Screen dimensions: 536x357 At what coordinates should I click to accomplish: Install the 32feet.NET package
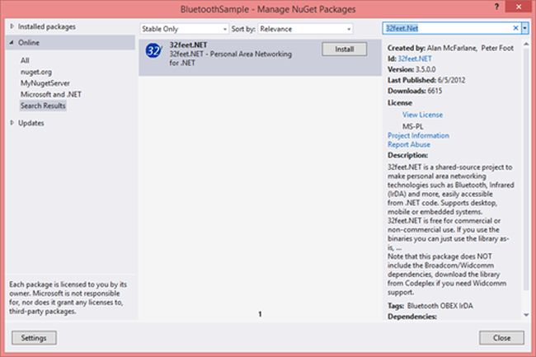coord(344,49)
